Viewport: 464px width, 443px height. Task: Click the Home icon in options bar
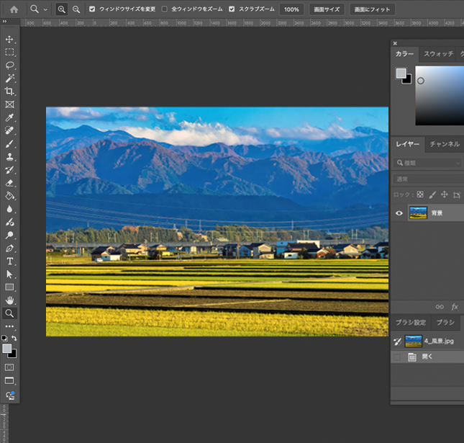click(14, 9)
